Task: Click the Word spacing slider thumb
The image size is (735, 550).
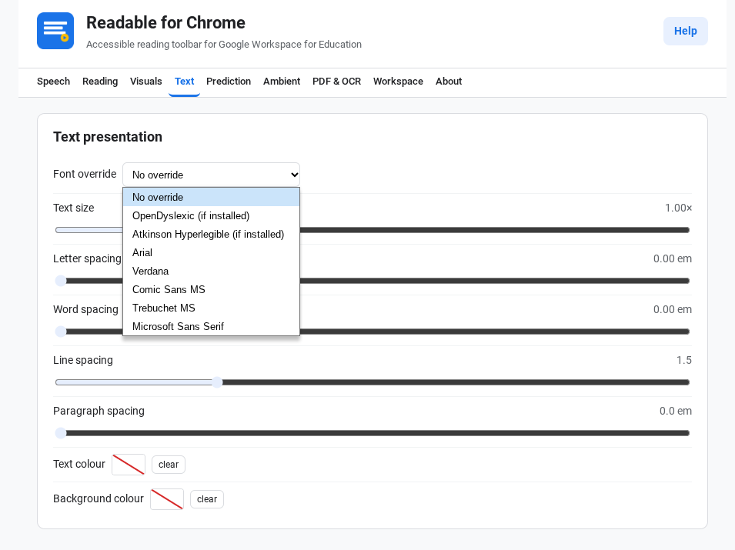Action: pos(61,332)
